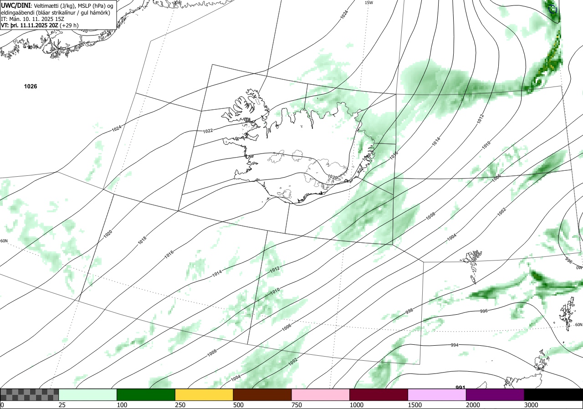Click the legend value '3000'
The width and height of the screenshot is (583, 409).
(x=531, y=405)
